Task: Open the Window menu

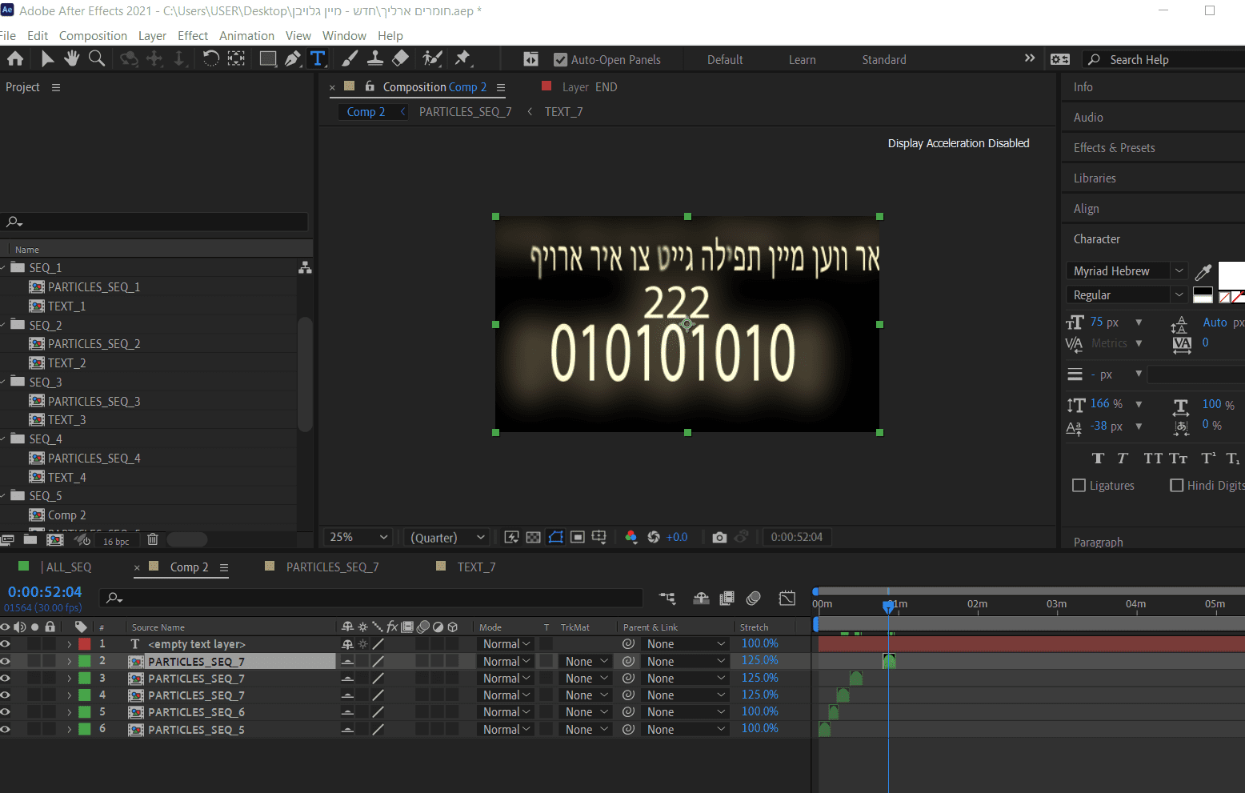Action: (x=344, y=36)
